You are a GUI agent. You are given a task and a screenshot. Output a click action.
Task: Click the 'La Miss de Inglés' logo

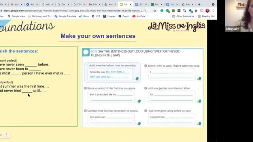tap(177, 26)
